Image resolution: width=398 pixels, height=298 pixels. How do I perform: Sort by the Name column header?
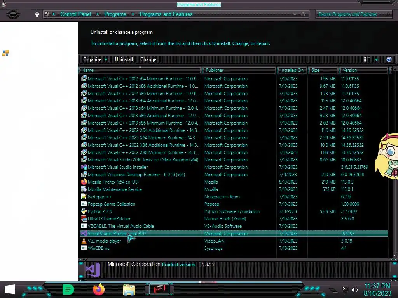click(140, 70)
